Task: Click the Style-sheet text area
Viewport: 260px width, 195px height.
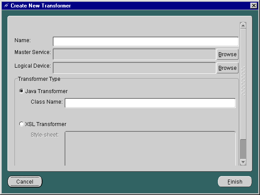Action: click(x=150, y=148)
